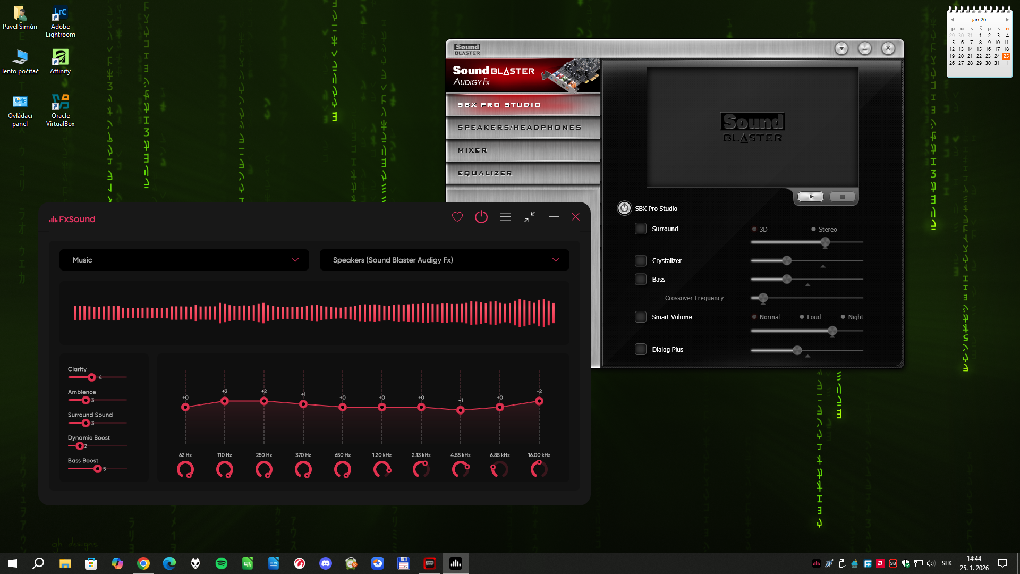Open the FxSound hamburger menu
1020x574 pixels.
point(505,217)
